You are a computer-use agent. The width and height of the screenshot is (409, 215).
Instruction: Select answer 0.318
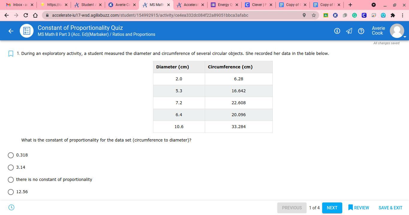point(11,155)
